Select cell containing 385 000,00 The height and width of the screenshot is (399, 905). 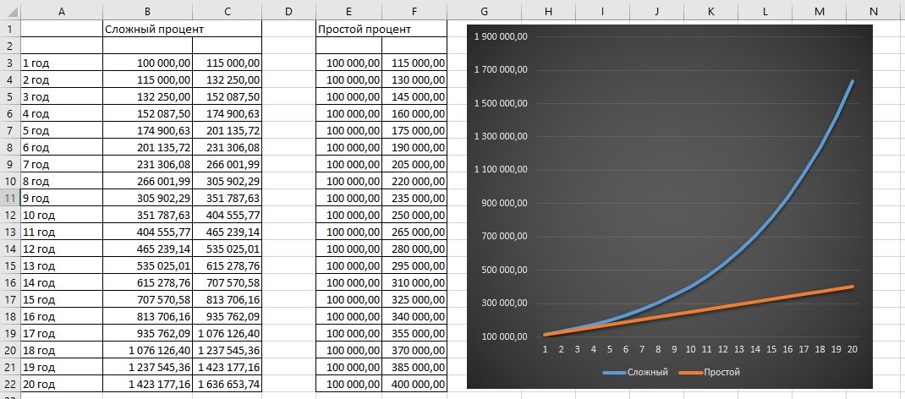pos(414,367)
